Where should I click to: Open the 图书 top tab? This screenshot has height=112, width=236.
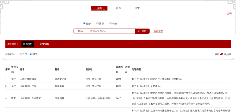(118, 8)
